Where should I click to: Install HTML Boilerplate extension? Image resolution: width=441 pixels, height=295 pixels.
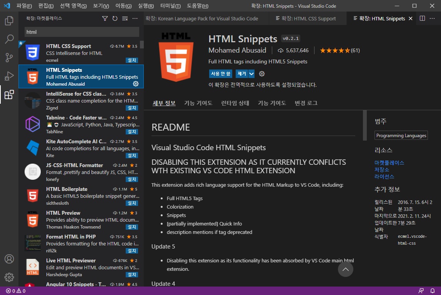pos(131,203)
